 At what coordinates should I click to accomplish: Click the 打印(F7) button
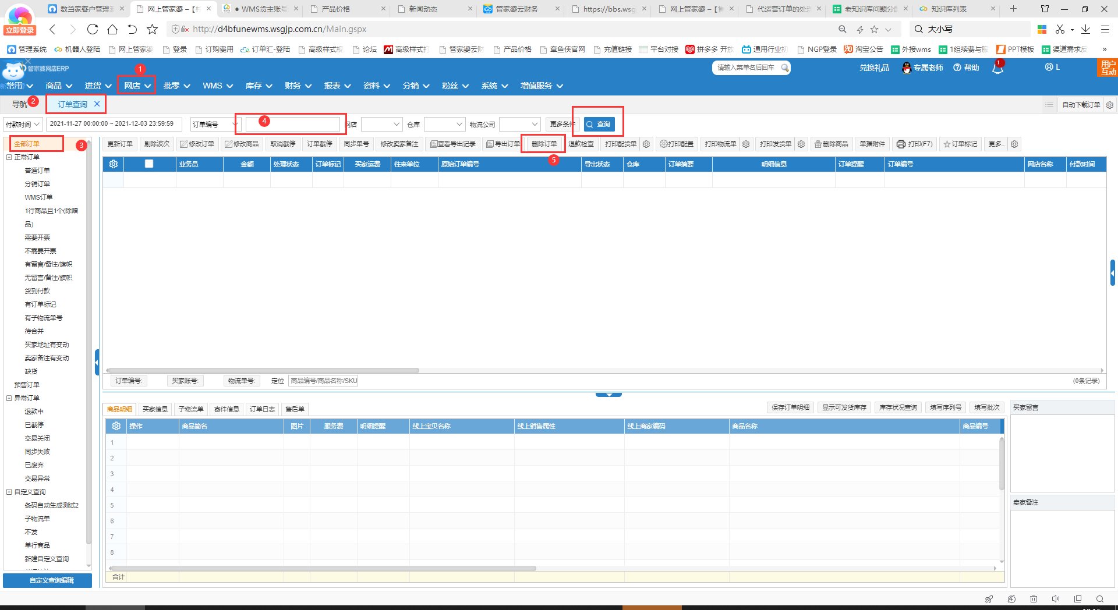(x=915, y=144)
